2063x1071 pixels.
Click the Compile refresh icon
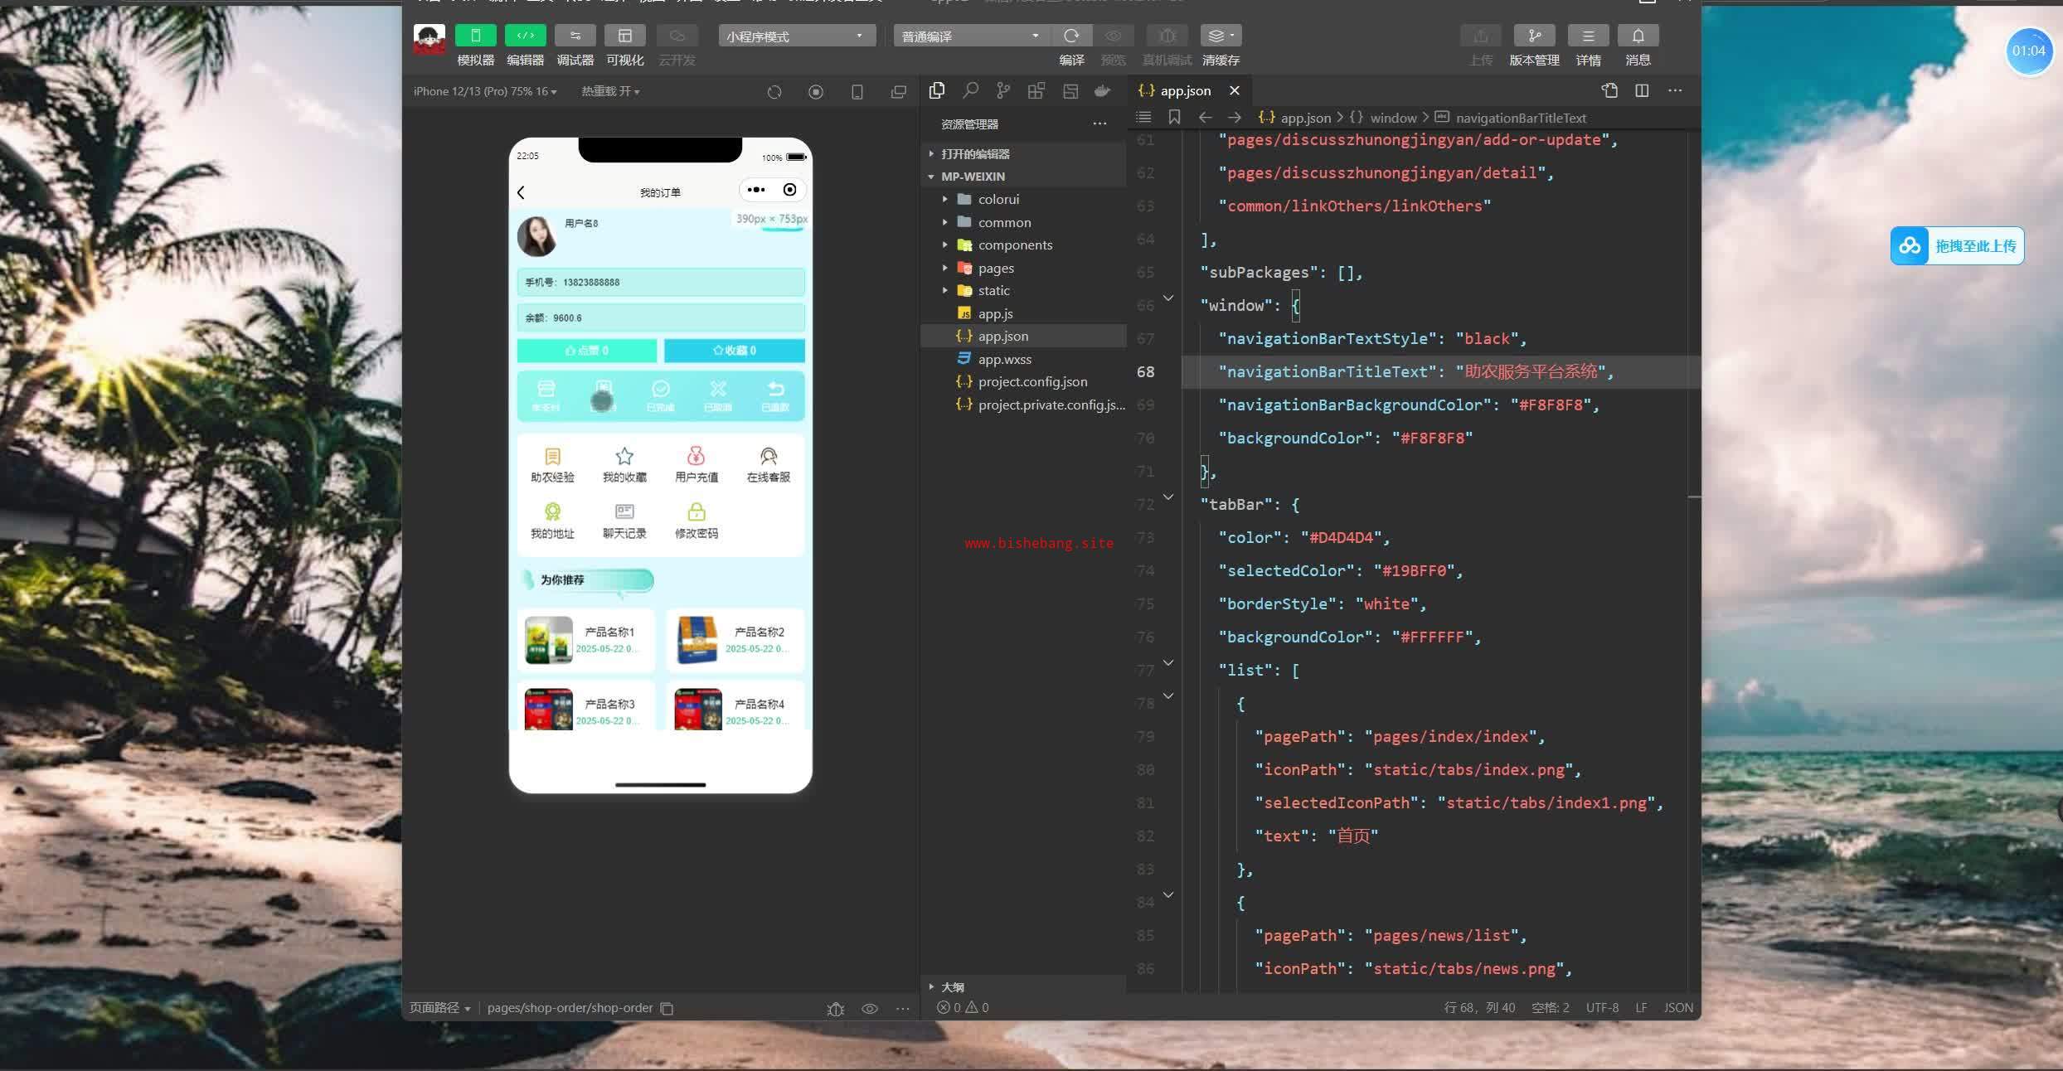point(1071,36)
